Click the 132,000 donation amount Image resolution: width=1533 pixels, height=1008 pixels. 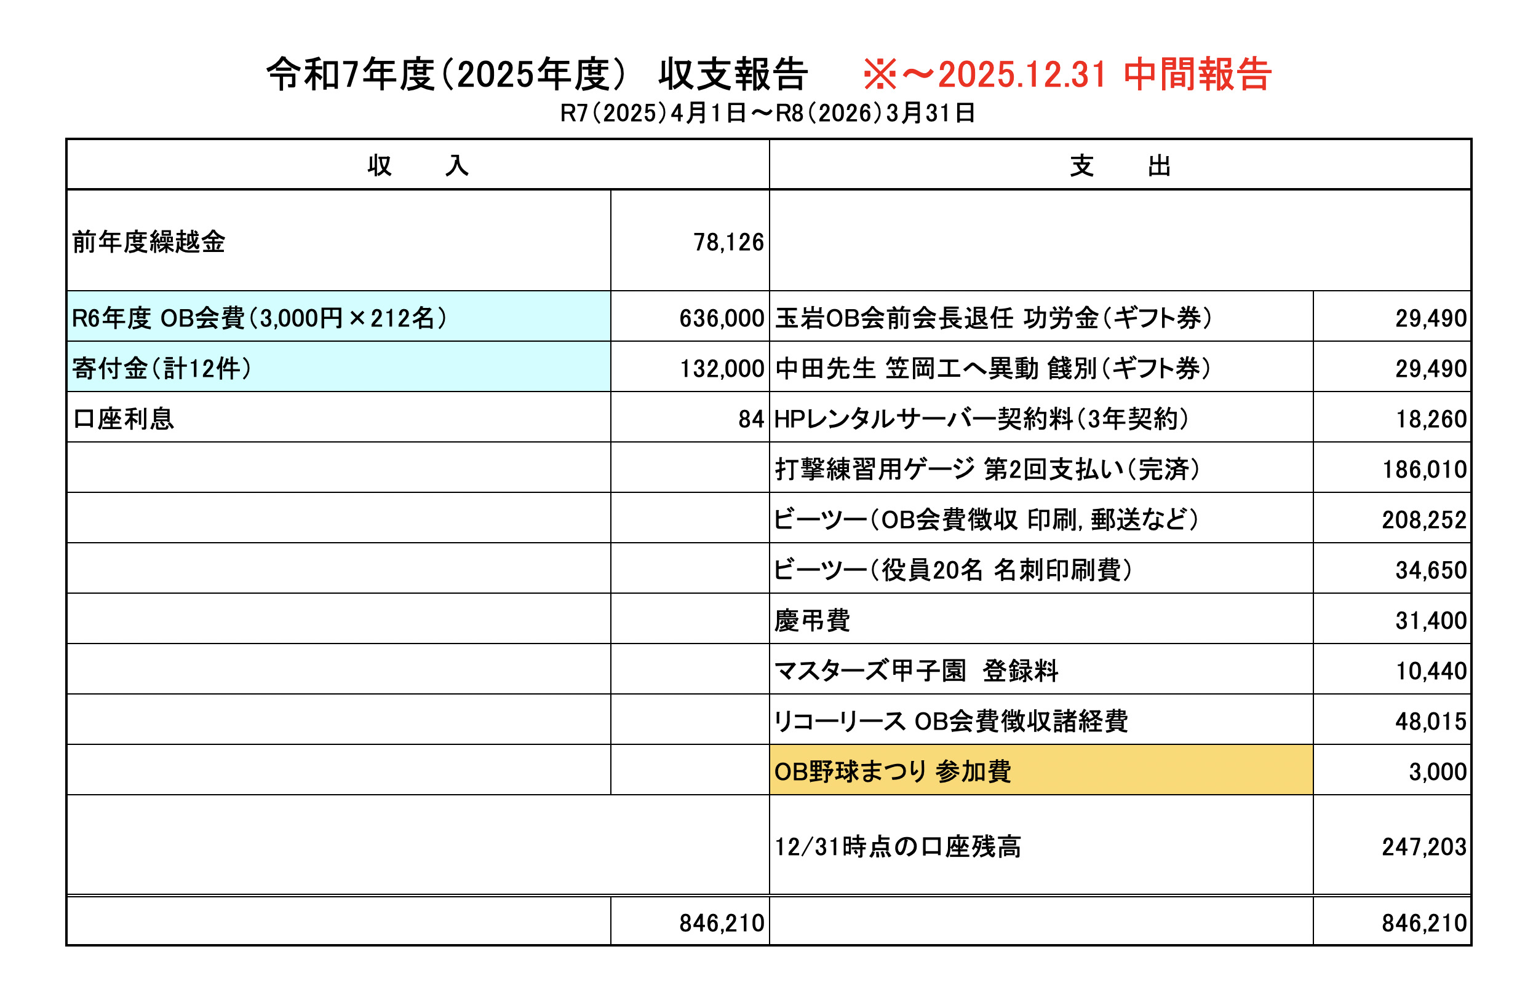[722, 368]
